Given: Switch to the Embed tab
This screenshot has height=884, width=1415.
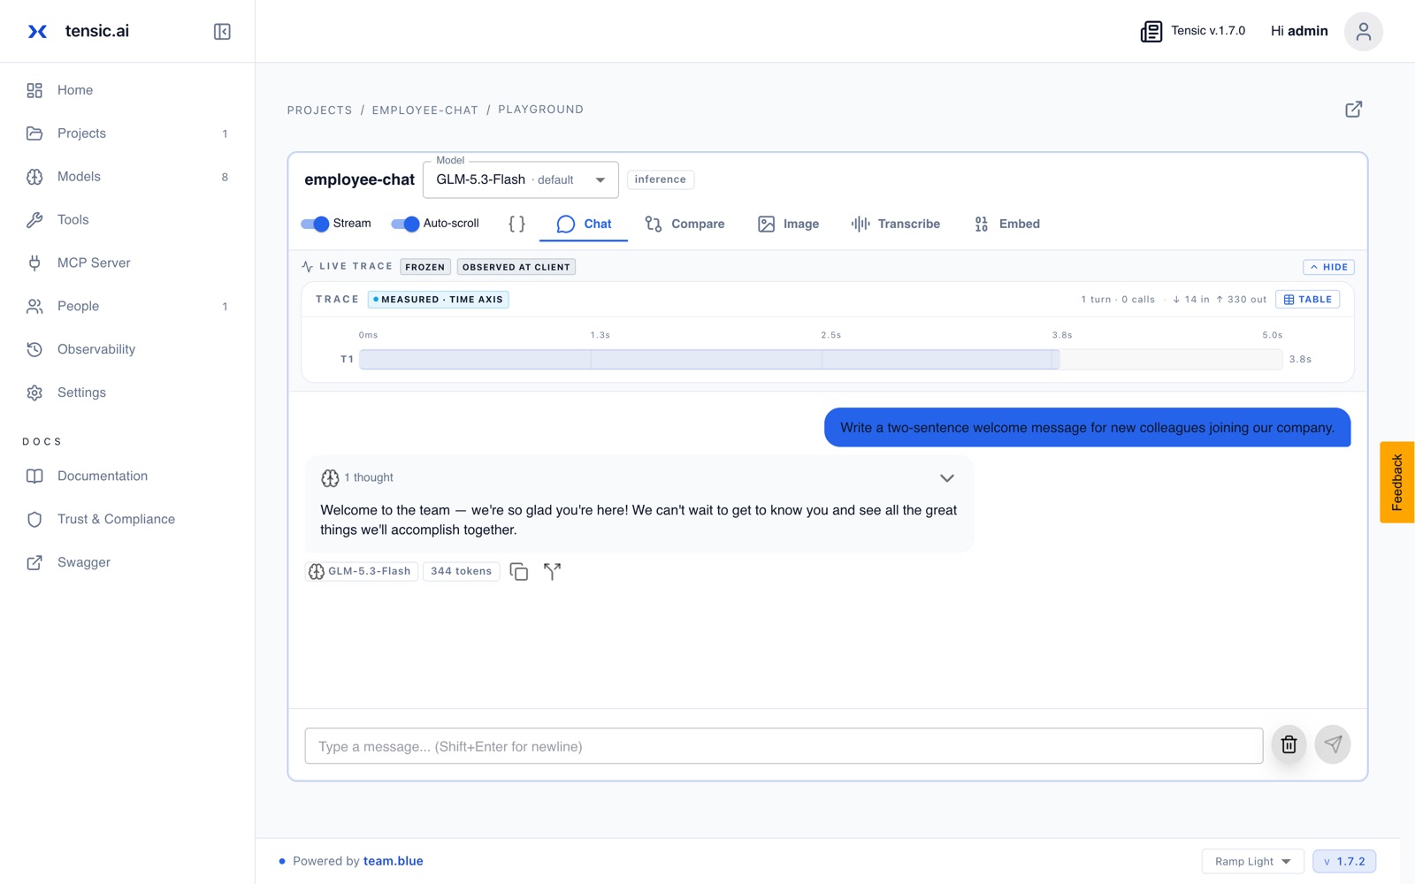Looking at the screenshot, I should tap(1006, 225).
